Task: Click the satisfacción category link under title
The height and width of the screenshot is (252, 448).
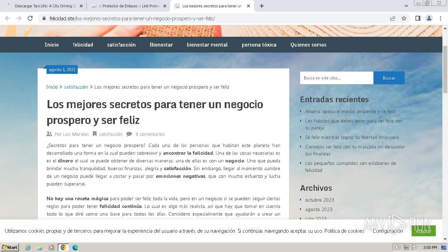Action: coord(111,134)
